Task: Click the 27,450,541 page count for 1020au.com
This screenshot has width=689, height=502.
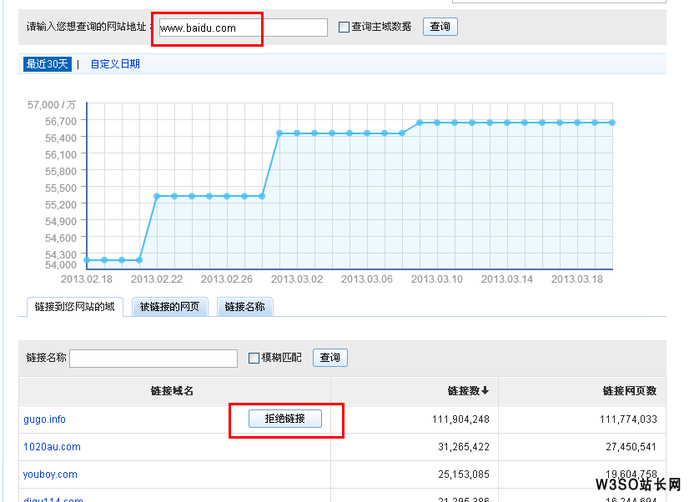Action: [x=631, y=447]
